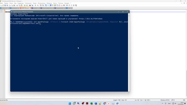This screenshot has height=105, width=187.
Task: Open the Вид menu
Action: tap(15, 3)
